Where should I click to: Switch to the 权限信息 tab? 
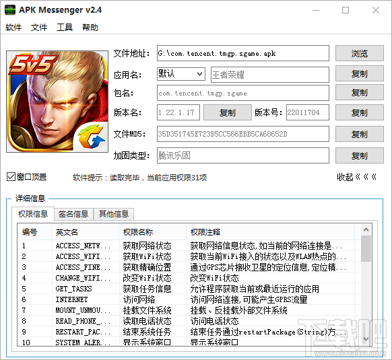33,214
